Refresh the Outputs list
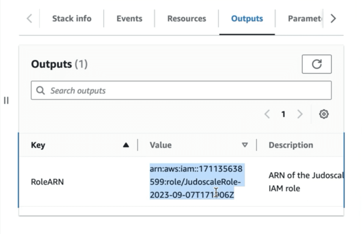 point(317,64)
